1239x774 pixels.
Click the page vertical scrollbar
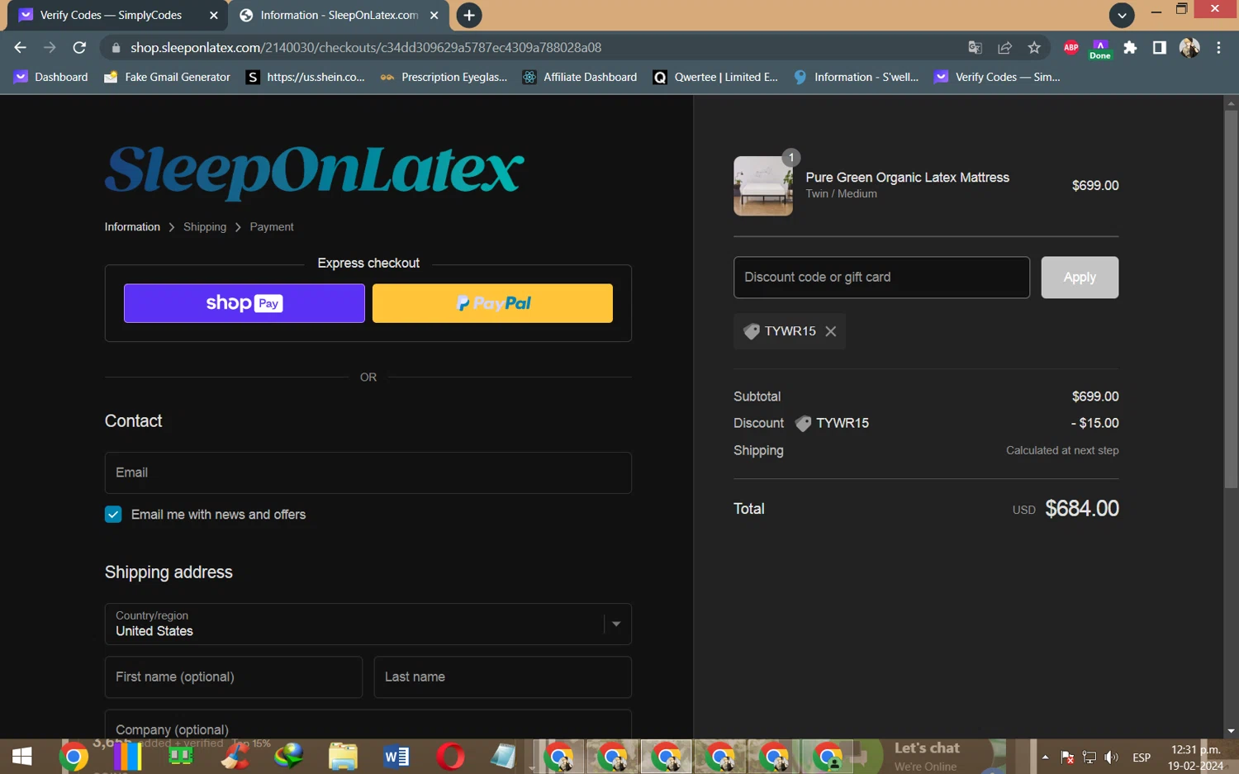1231,299
